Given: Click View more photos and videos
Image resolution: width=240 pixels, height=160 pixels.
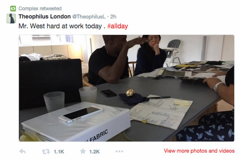Looking at the screenshot, I should [x=199, y=151].
